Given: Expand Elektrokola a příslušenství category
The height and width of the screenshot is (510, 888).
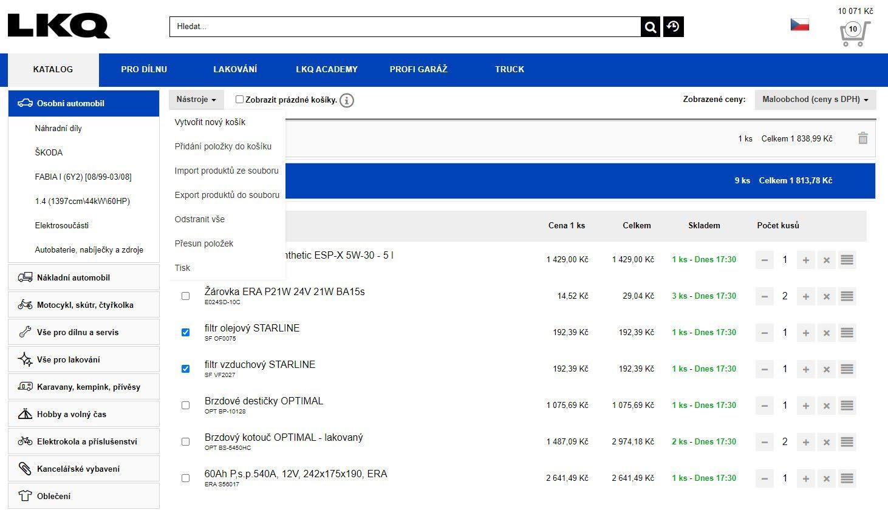Looking at the screenshot, I should tap(84, 441).
